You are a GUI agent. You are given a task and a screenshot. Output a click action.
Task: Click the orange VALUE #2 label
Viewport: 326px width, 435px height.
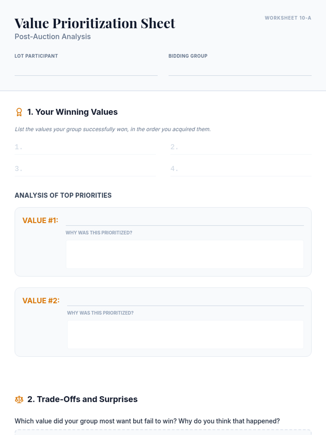pyautogui.click(x=41, y=301)
